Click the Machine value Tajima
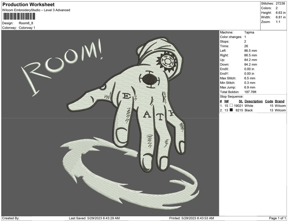 tap(249, 32)
